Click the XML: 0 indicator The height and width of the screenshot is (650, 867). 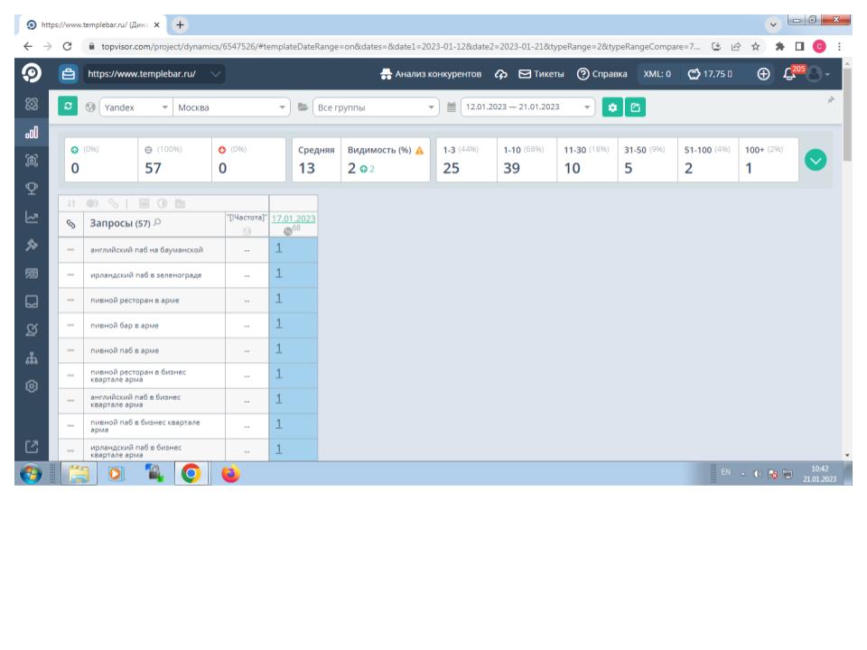pos(657,73)
